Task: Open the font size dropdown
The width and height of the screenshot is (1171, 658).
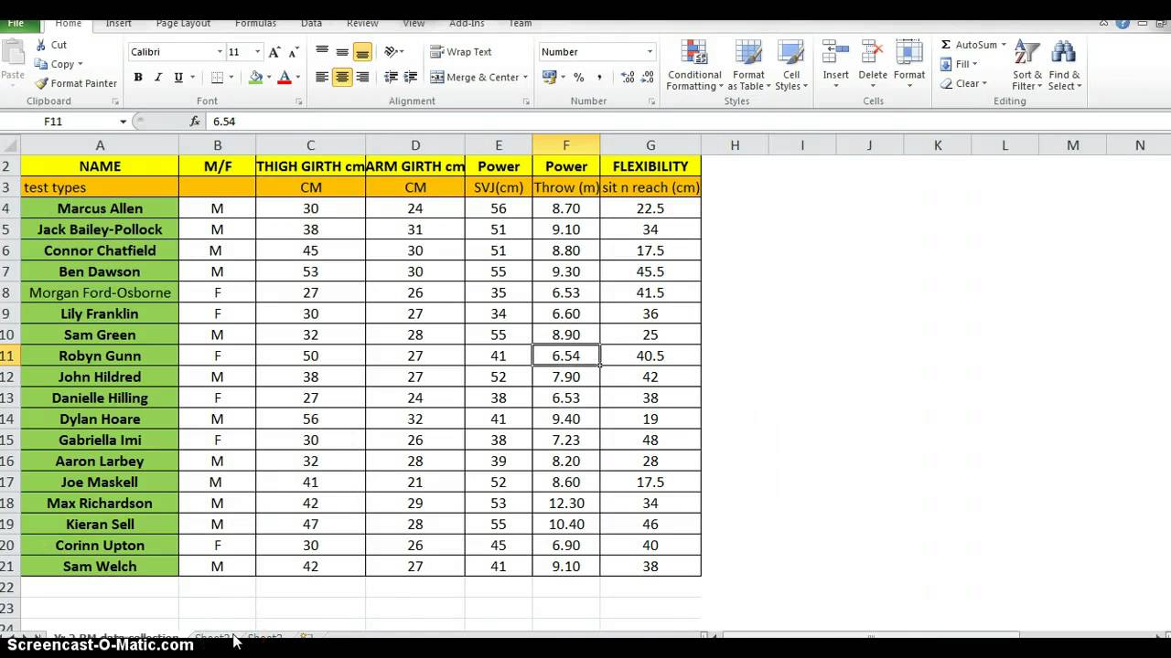Action: 258,52
